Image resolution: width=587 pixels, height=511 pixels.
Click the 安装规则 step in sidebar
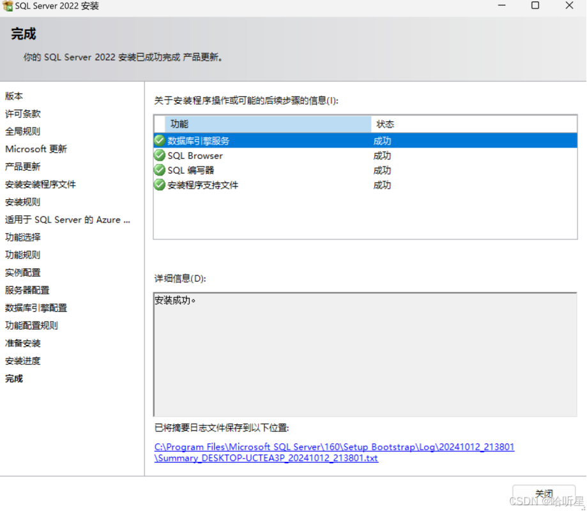click(23, 202)
